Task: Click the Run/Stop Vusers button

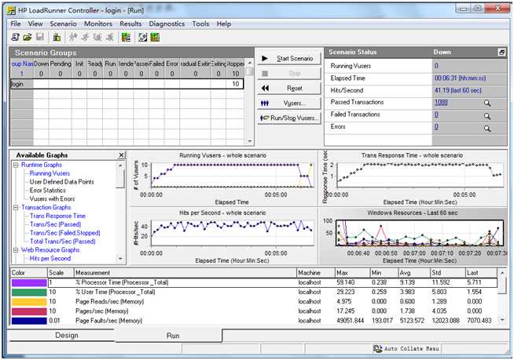Action: pos(288,118)
